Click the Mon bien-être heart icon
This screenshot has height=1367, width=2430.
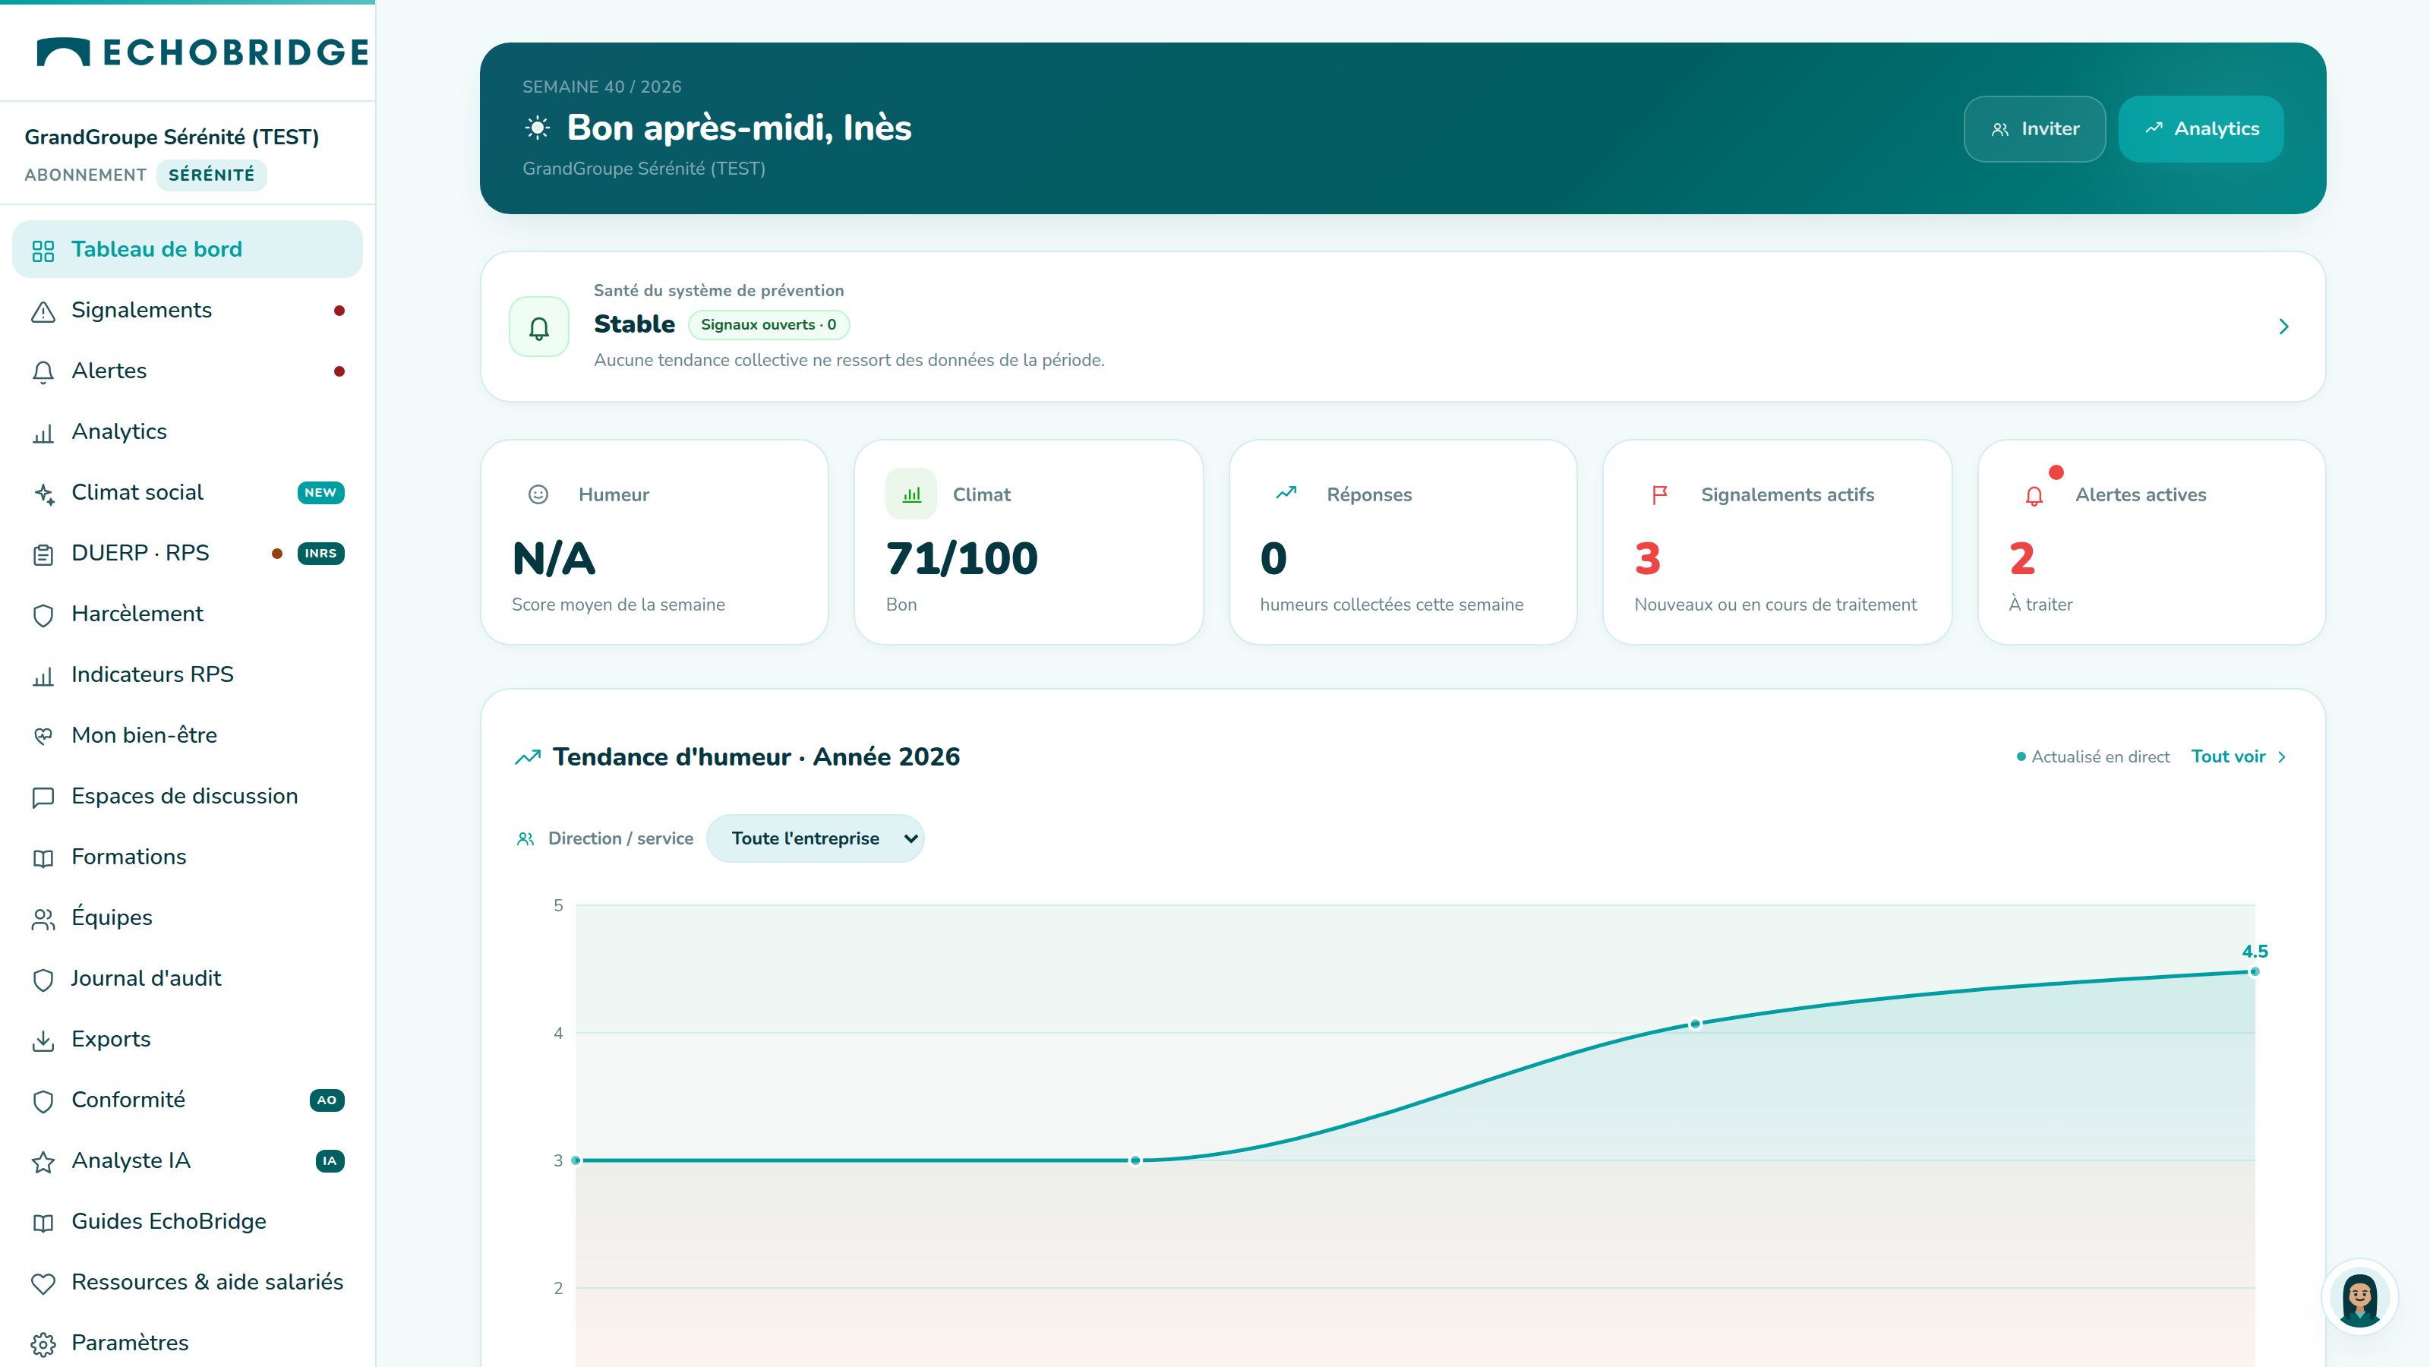pos(43,736)
